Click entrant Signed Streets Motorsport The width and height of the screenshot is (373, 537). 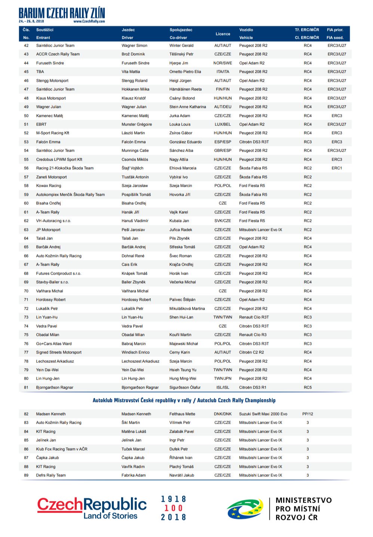click(x=58, y=352)
